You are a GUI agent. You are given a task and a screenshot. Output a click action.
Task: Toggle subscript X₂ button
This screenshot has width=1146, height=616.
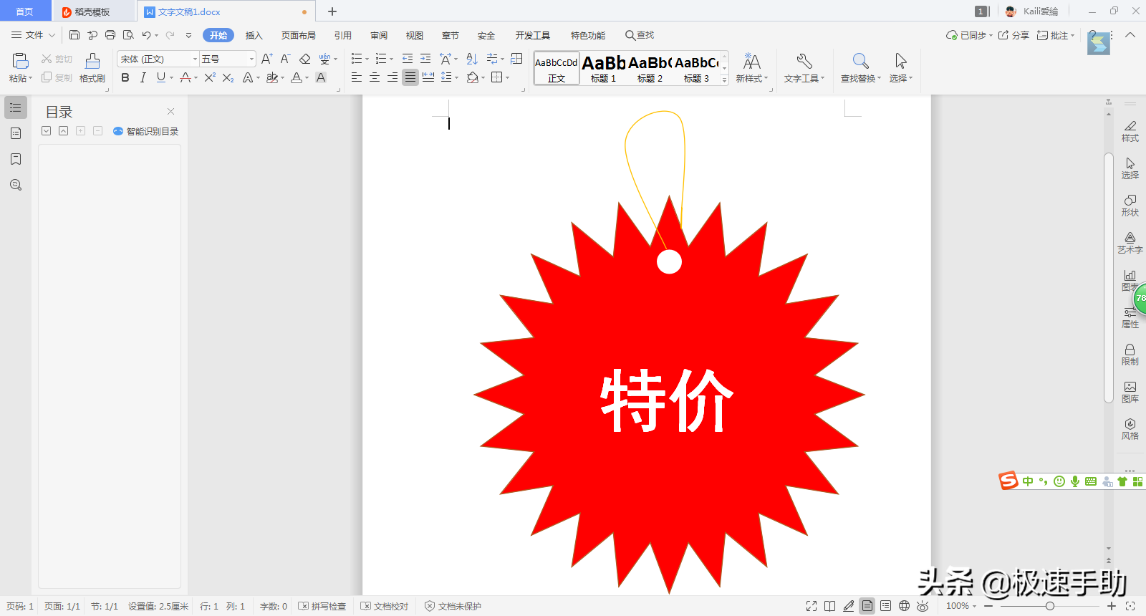point(228,77)
